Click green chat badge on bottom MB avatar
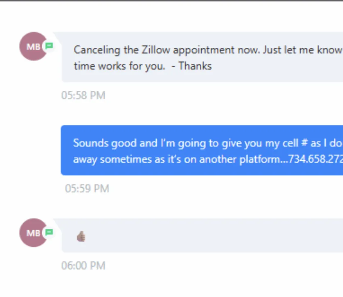Image resolution: width=343 pixels, height=297 pixels. (49, 232)
